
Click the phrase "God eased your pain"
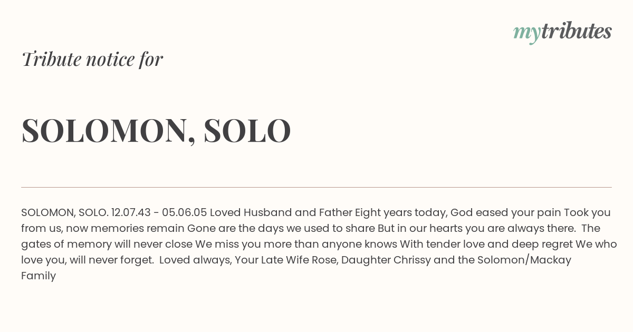505,213
